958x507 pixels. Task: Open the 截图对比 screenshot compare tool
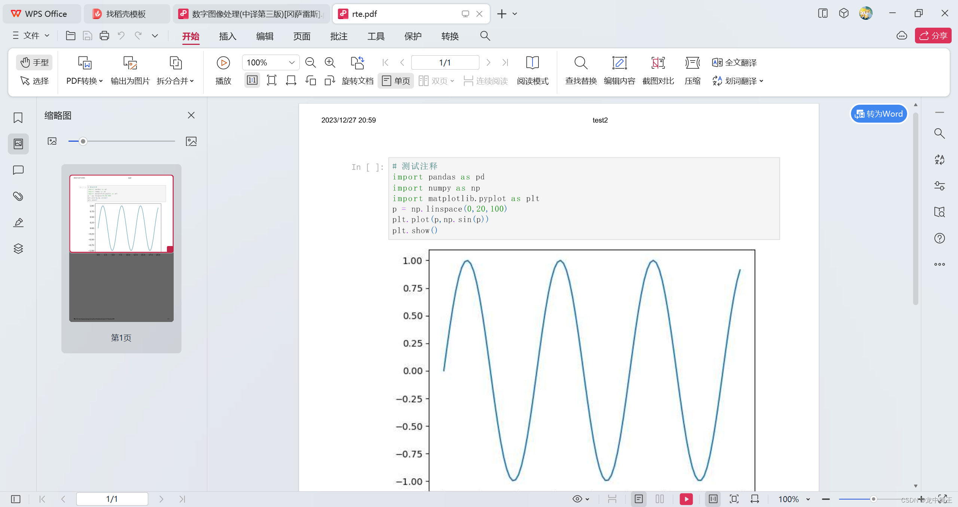click(x=658, y=70)
